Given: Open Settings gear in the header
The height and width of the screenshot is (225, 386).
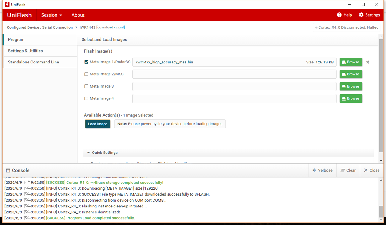Looking at the screenshot, I should 369,15.
